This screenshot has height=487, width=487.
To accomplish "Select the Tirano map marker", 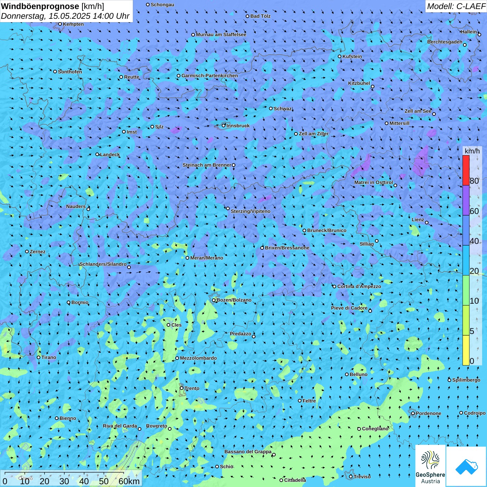I will [39, 357].
